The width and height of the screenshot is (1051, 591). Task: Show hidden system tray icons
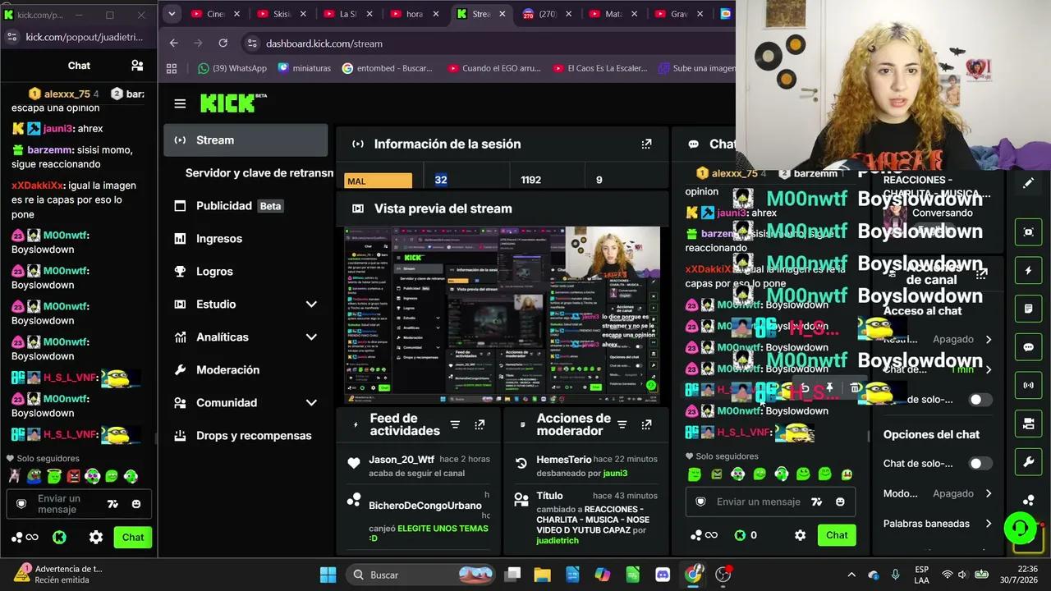tap(851, 575)
